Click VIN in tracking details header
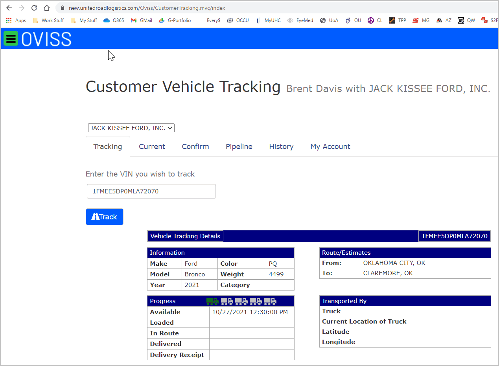This screenshot has width=499, height=366. [455, 236]
